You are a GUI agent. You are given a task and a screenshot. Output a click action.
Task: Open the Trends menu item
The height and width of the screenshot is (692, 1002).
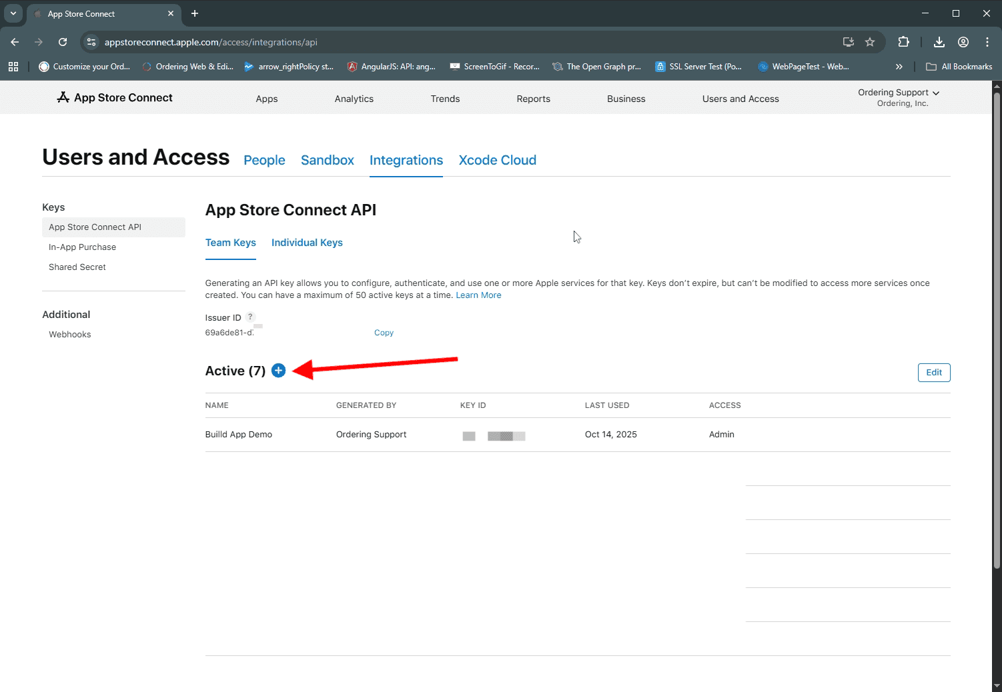[445, 99]
